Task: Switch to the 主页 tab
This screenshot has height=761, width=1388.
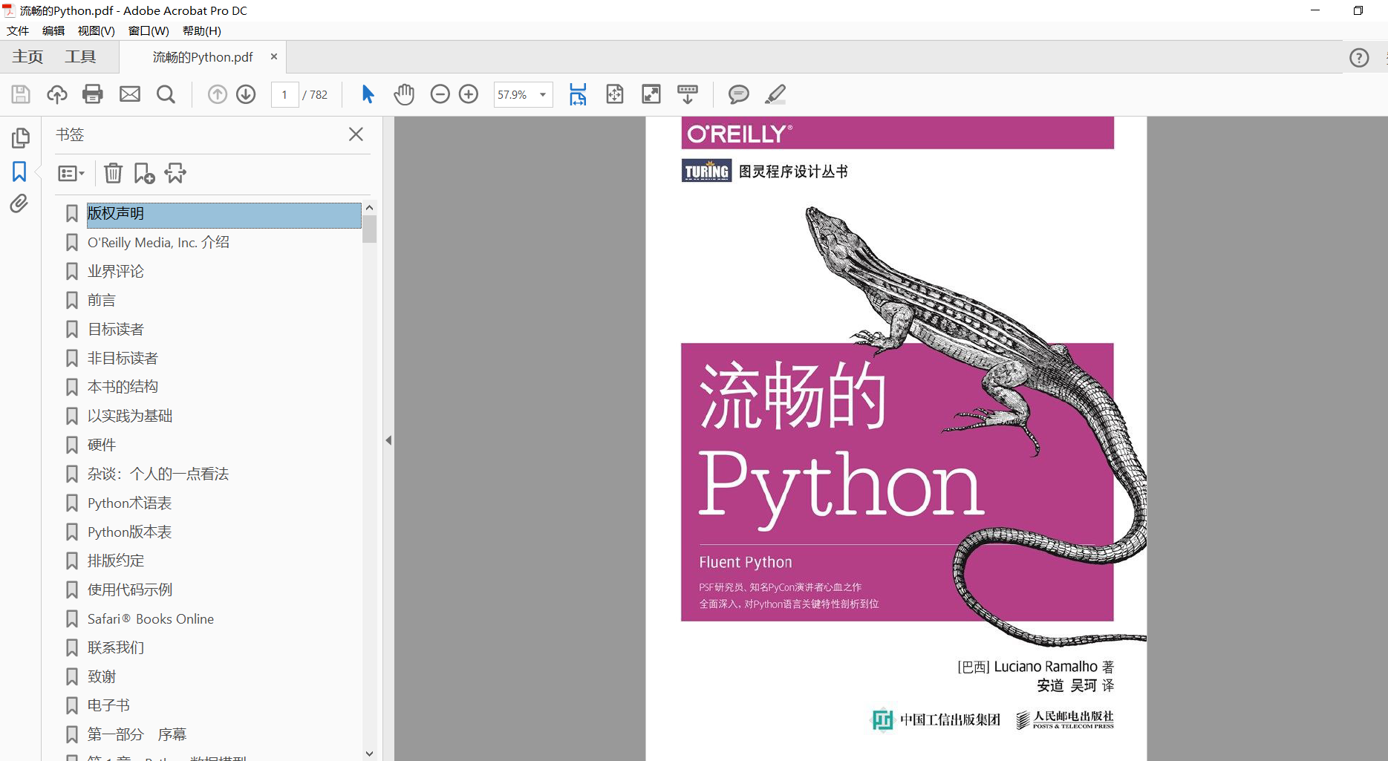Action: click(27, 57)
